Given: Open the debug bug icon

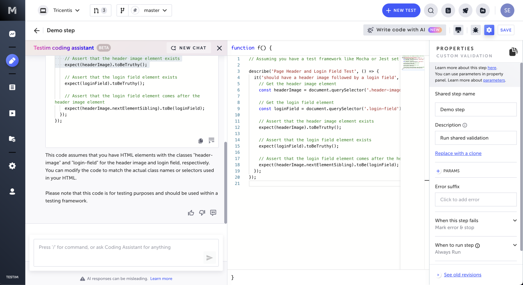Looking at the screenshot, I should pyautogui.click(x=475, y=30).
